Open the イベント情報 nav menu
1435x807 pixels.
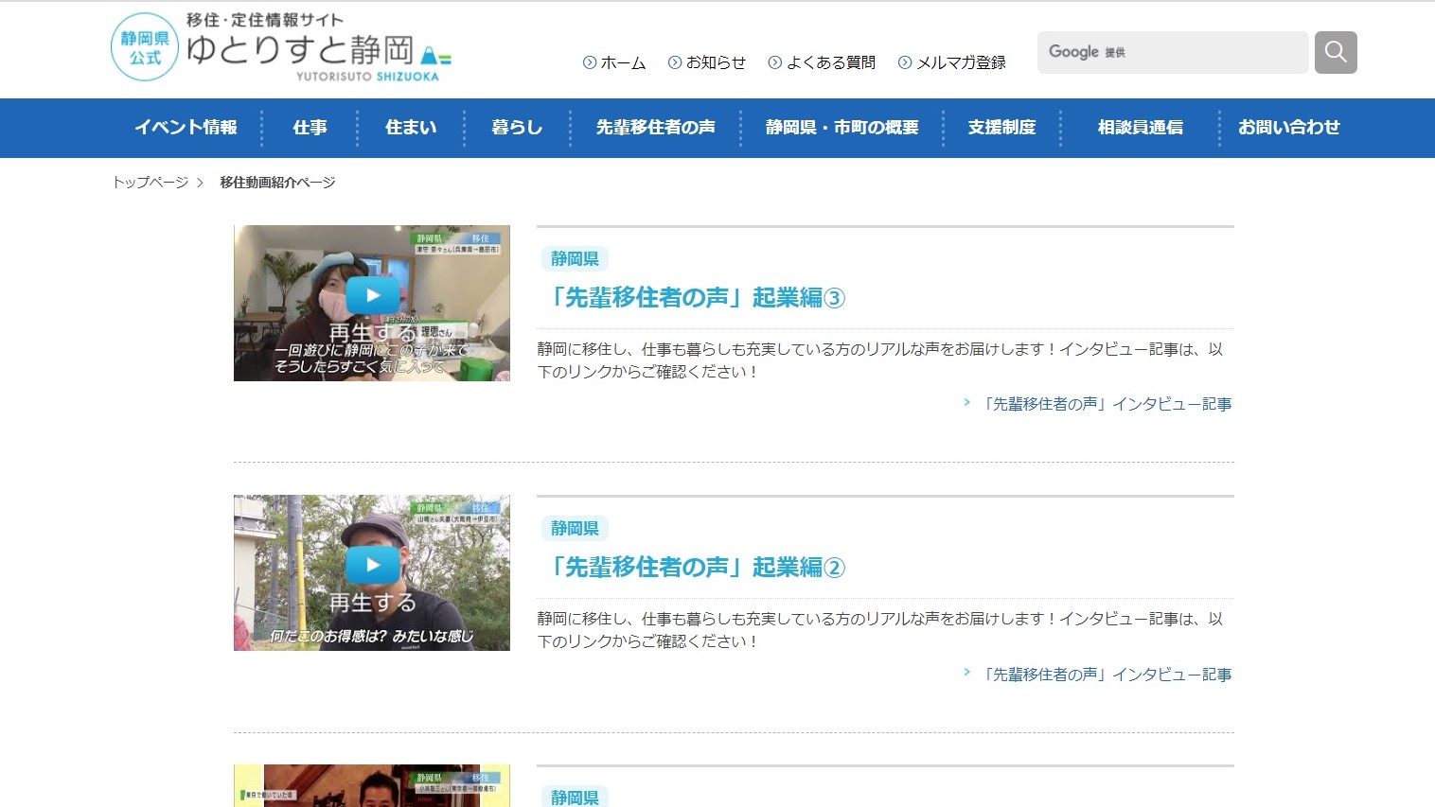coord(186,128)
